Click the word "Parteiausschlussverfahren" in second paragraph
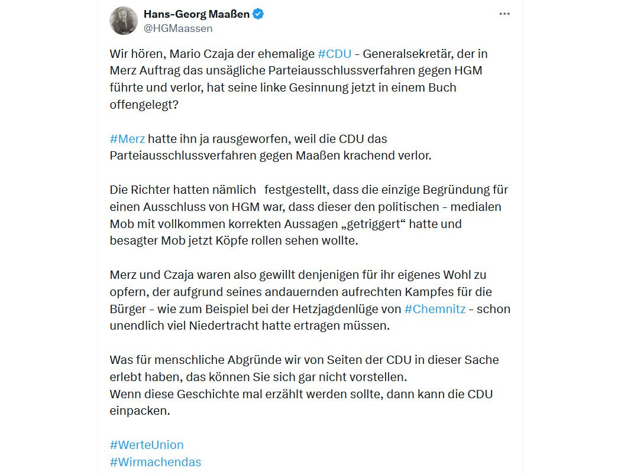This screenshot has height=475, width=621. (x=183, y=156)
